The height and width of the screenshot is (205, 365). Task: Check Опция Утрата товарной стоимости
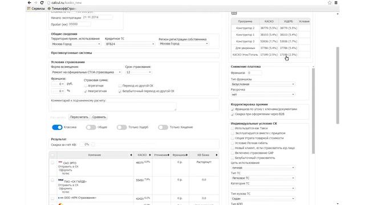[x=232, y=138]
